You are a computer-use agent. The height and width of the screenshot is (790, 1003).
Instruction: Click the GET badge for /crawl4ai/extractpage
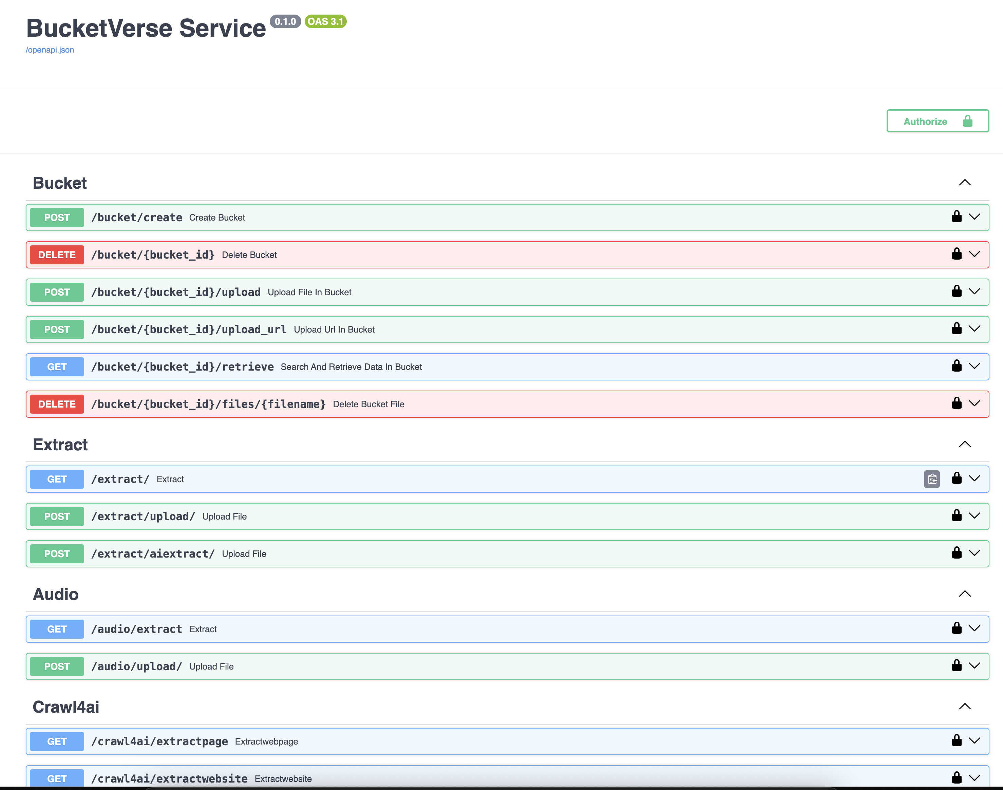point(57,741)
